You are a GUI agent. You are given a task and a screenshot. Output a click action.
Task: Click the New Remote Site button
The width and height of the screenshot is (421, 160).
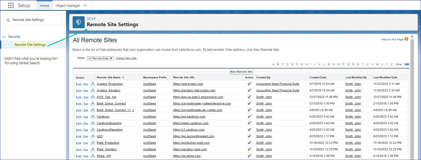pos(241,72)
